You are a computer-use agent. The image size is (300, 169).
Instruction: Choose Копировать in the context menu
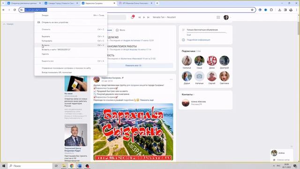click(x=71, y=41)
